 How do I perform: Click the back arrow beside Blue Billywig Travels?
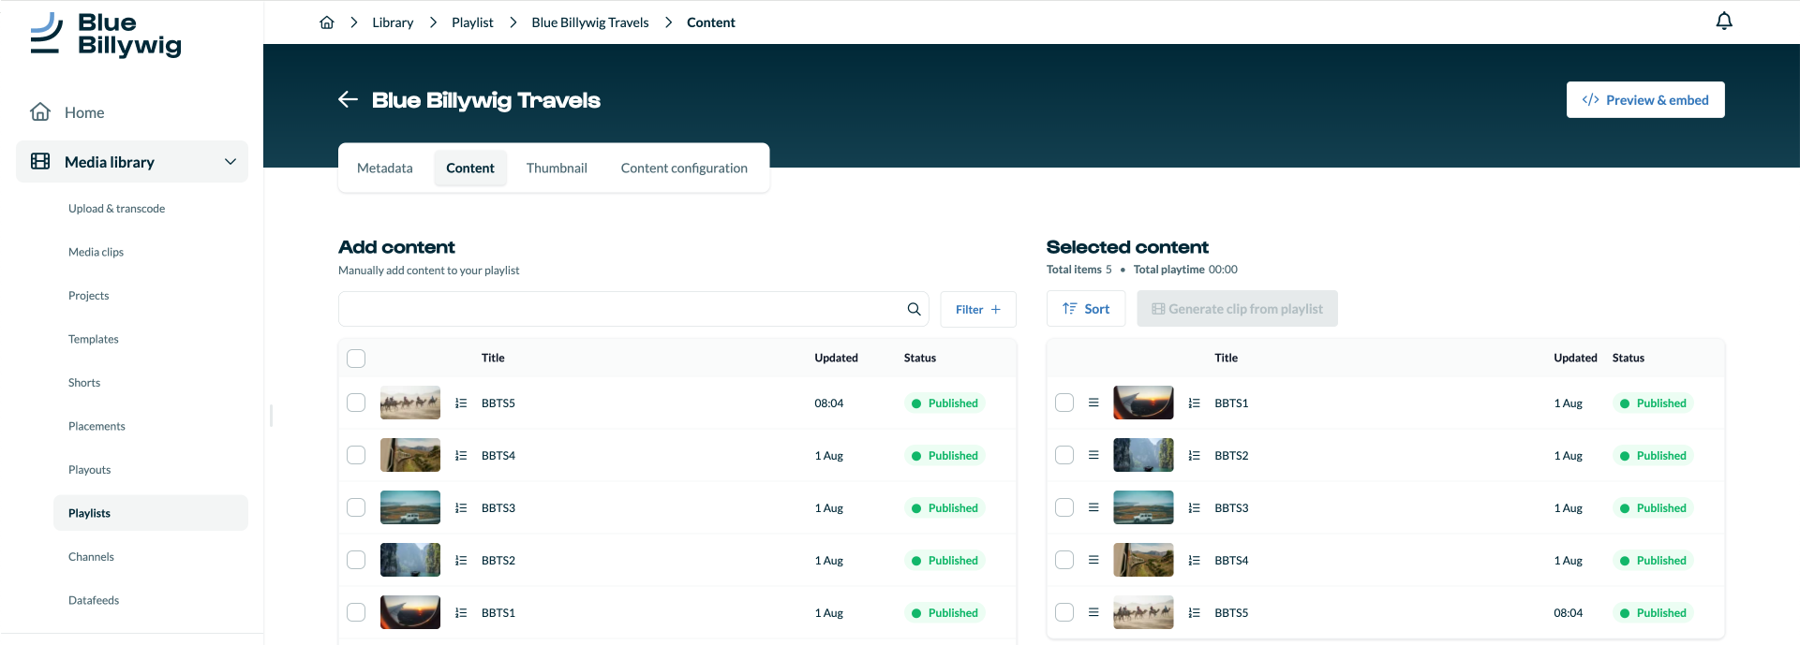pos(349,99)
